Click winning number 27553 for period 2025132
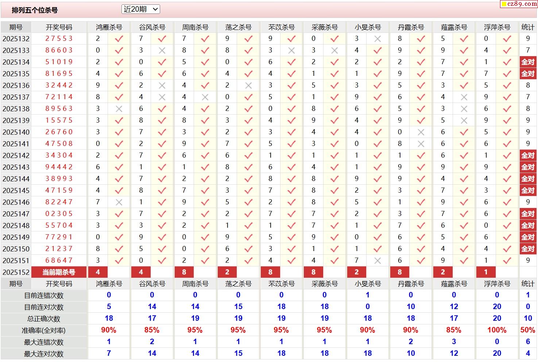 click(59, 39)
